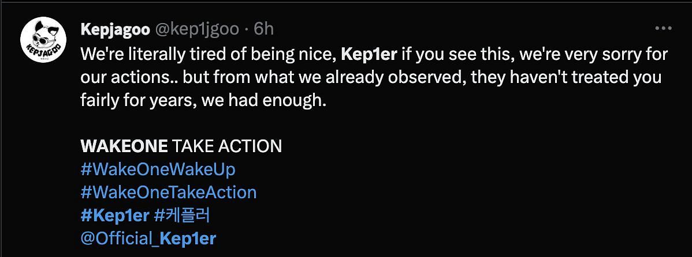Click the words 'already observed'
692x257 pixels.
(x=393, y=77)
